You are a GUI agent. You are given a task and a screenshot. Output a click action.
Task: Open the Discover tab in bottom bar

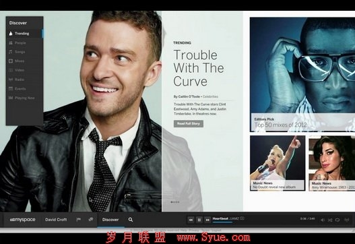click(110, 220)
